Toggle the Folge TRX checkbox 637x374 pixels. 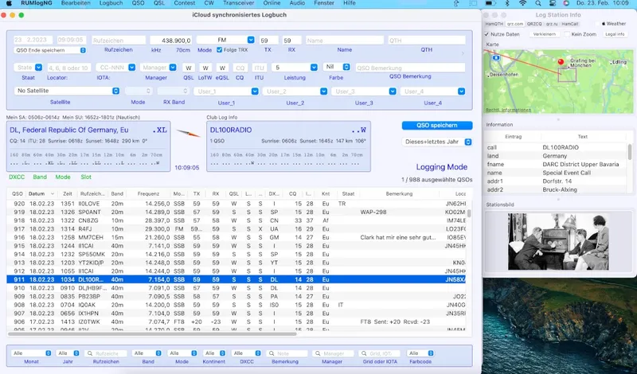(x=220, y=50)
